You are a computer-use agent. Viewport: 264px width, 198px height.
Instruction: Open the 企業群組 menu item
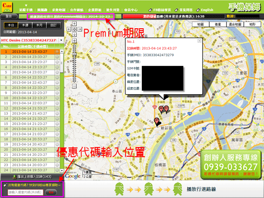click(95, 10)
